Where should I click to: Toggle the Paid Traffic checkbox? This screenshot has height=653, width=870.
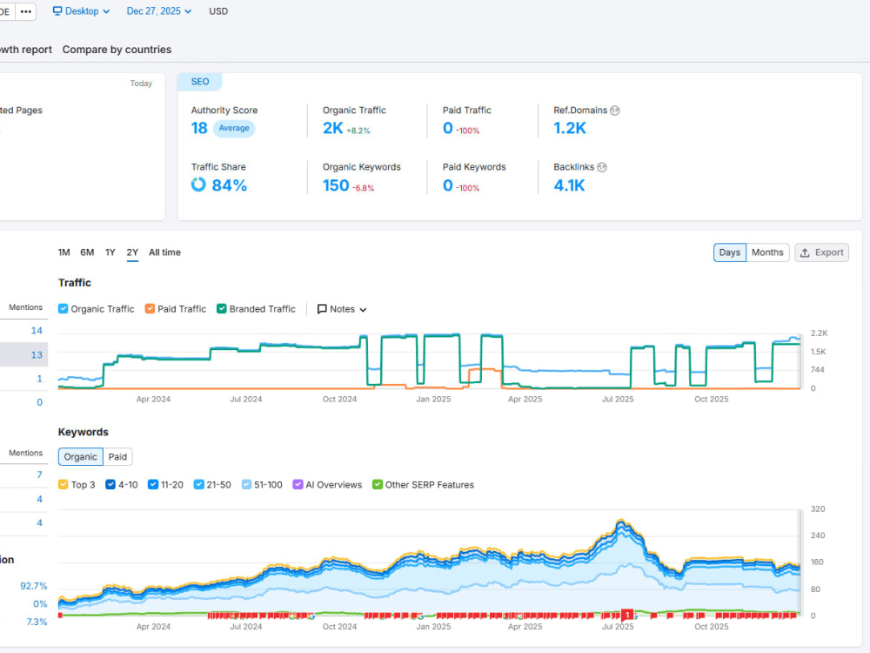tap(150, 309)
